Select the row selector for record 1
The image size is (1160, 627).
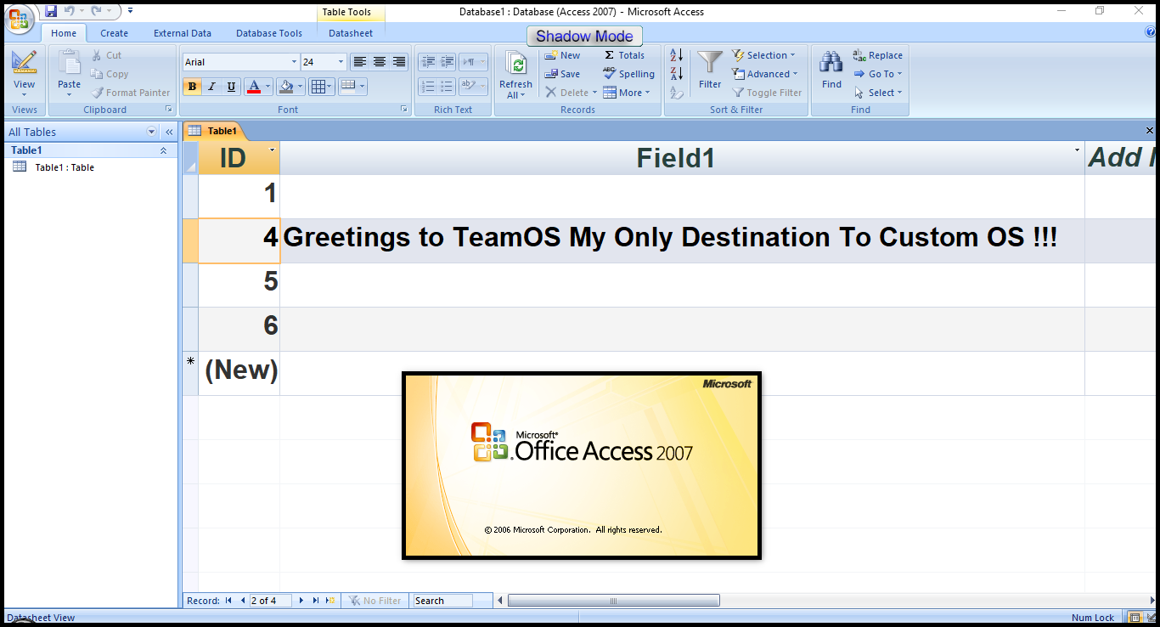(x=190, y=196)
